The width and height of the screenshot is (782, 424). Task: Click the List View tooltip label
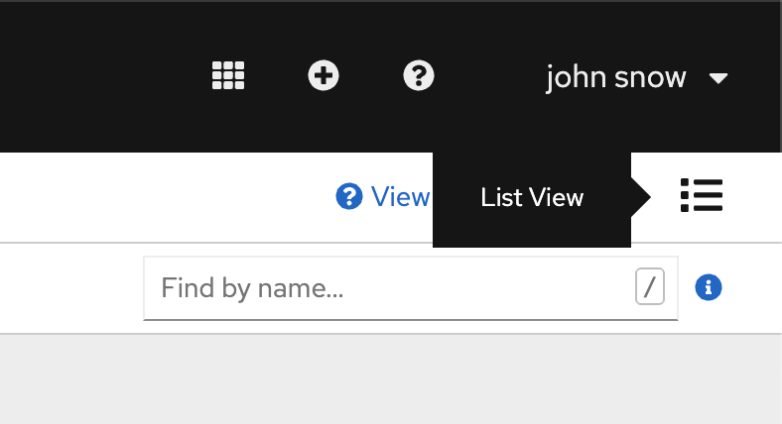(x=532, y=197)
